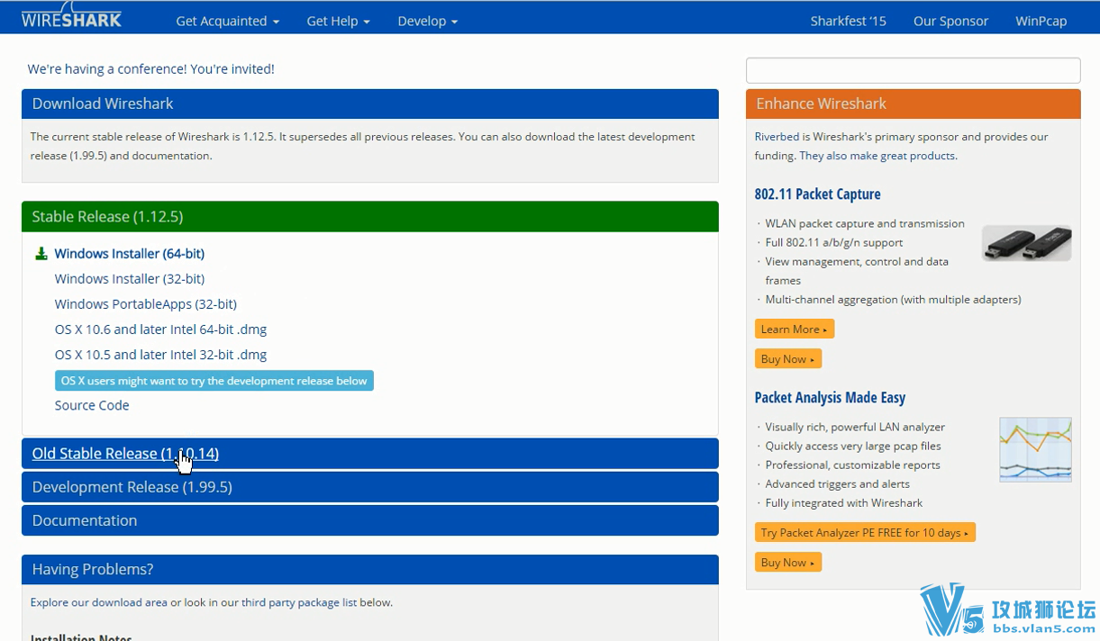1100x641 pixels.
Task: Expand the Documentation section
Action: point(370,520)
